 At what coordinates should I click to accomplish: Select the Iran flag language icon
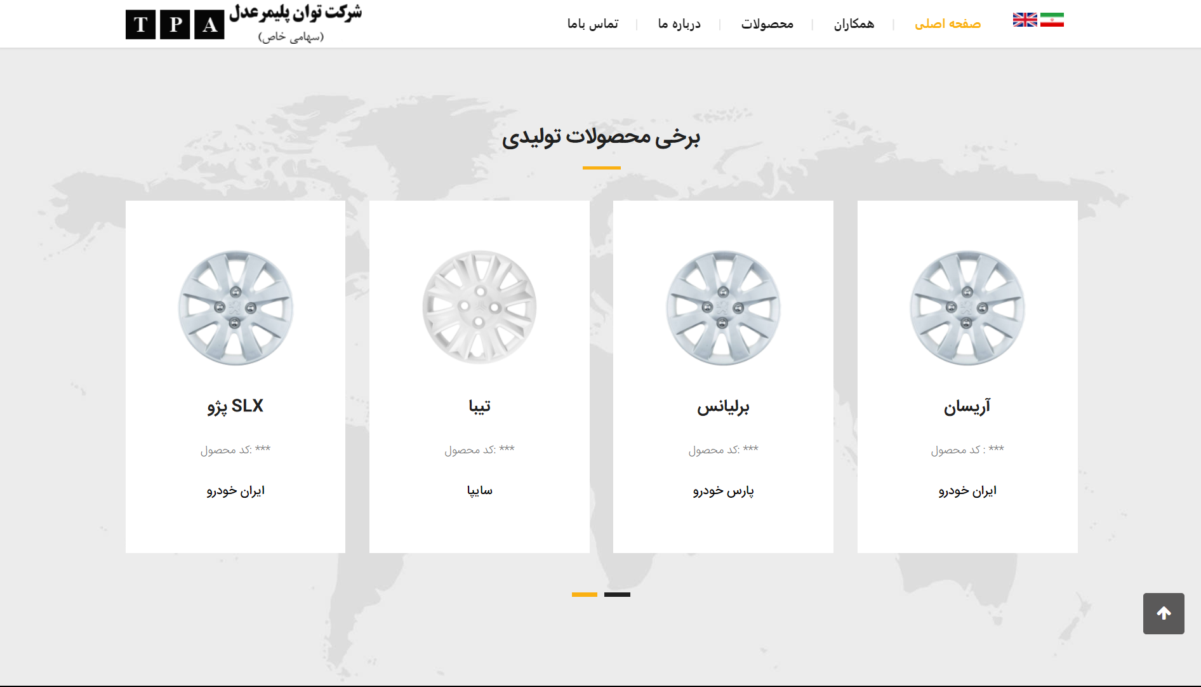click(1052, 20)
